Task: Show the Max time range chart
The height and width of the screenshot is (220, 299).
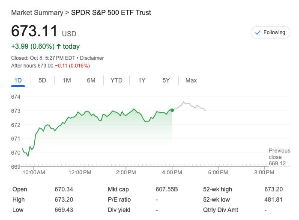Action: [191, 80]
